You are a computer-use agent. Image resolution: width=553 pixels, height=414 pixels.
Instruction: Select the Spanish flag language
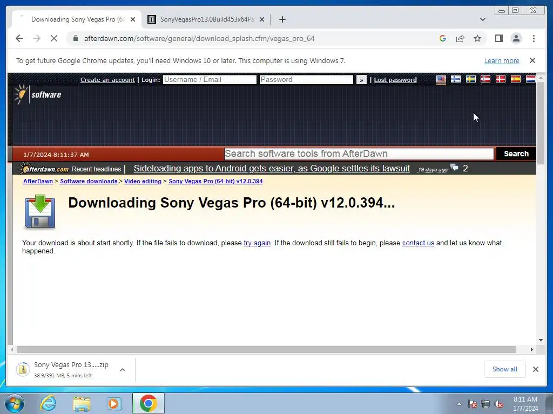[515, 79]
